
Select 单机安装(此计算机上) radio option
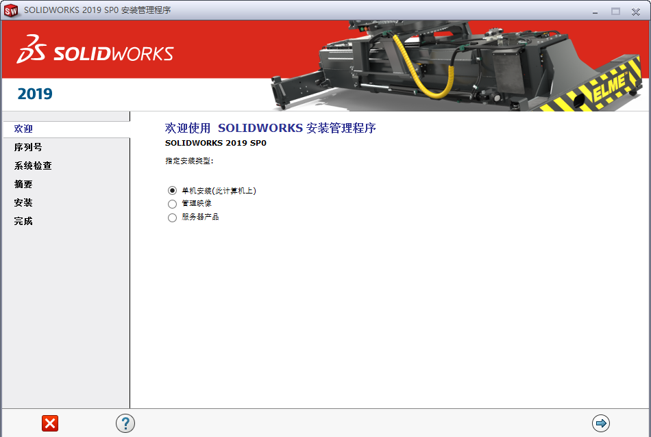tap(172, 191)
